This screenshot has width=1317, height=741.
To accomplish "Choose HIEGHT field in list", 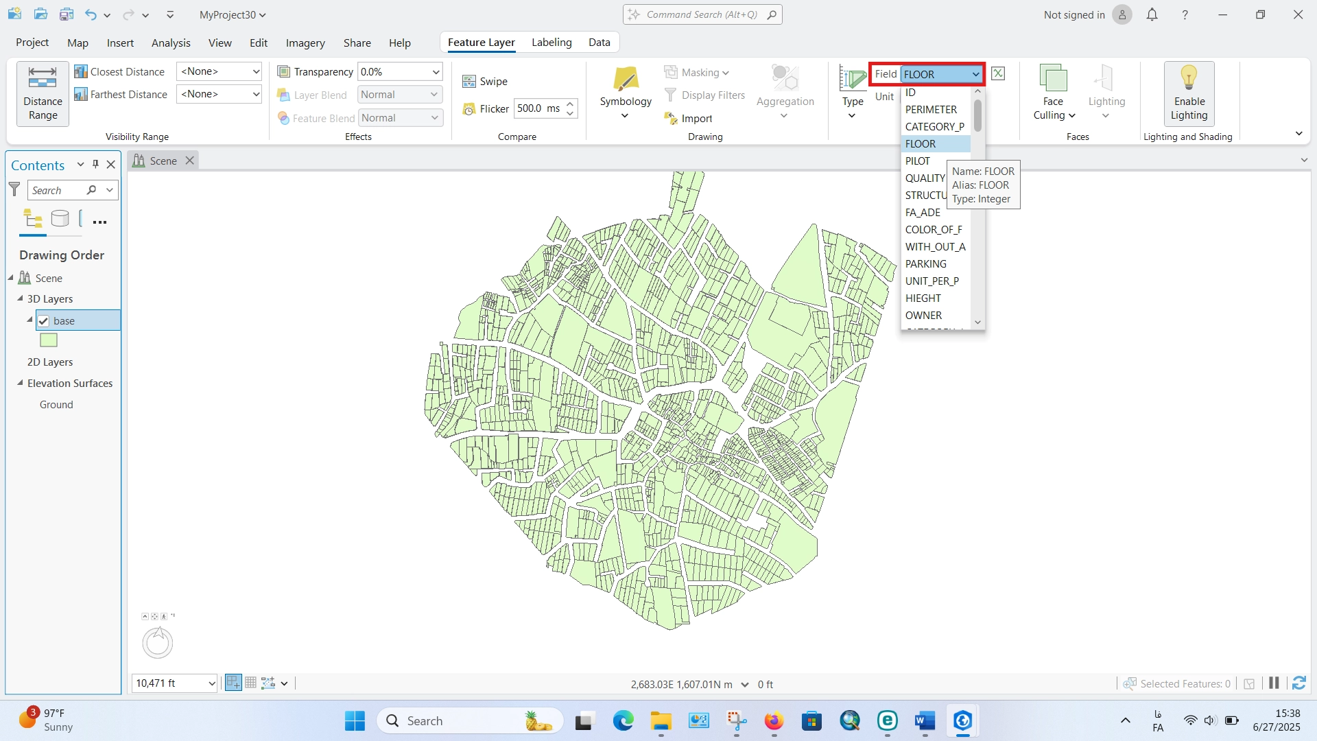I will click(x=936, y=298).
